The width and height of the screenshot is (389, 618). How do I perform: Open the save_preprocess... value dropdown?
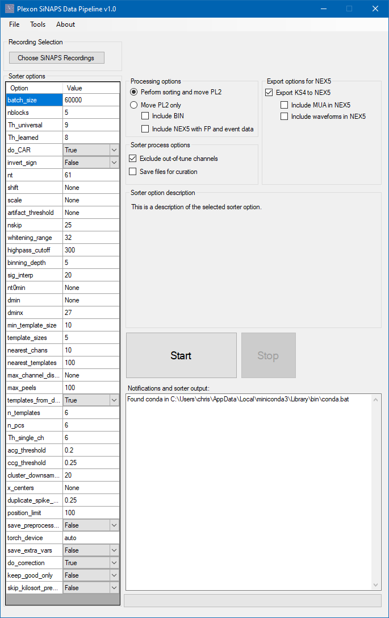114,525
